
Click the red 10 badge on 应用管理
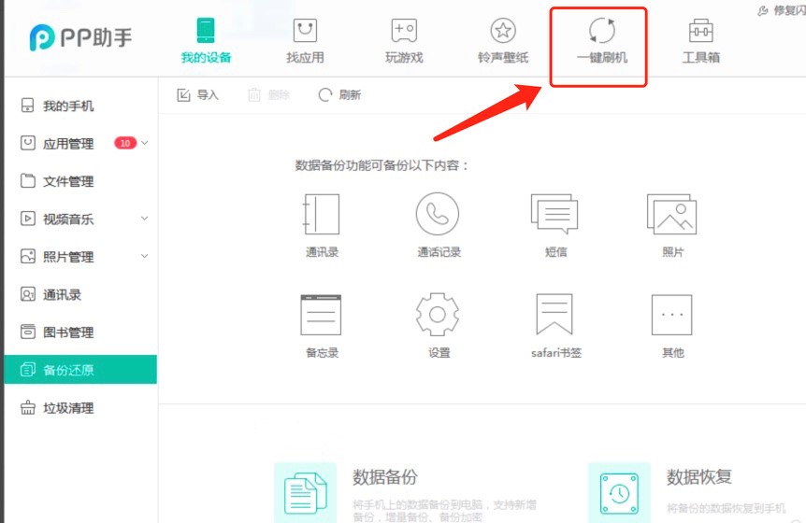[125, 143]
